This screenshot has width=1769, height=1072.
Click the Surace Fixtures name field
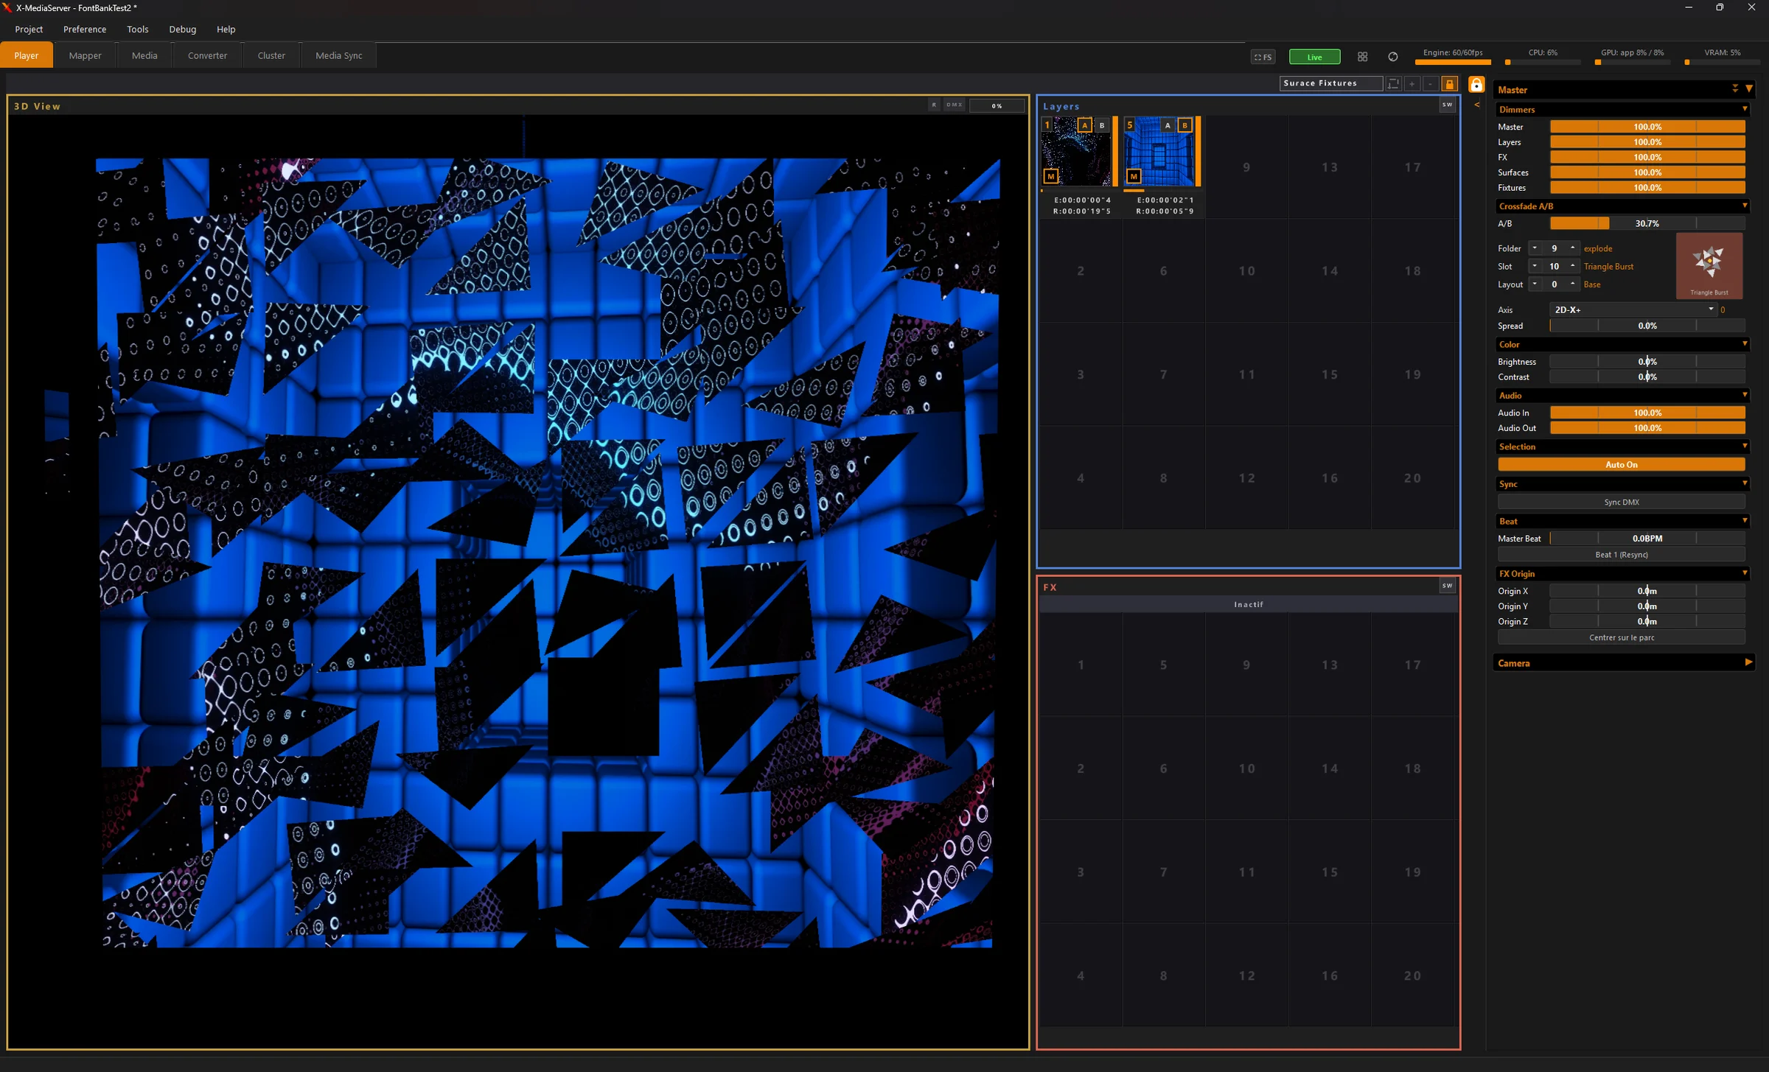[x=1331, y=83]
